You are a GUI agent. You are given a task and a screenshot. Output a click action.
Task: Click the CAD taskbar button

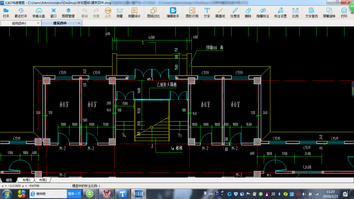139,194
